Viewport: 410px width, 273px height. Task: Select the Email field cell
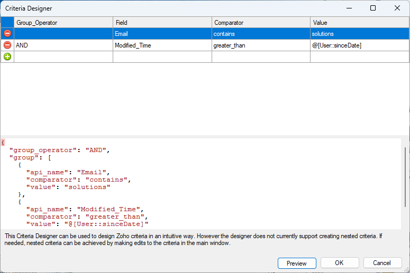[x=162, y=34]
